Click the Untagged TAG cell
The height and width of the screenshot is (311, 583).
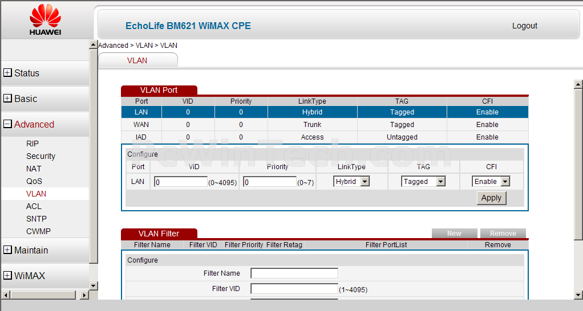coord(402,137)
